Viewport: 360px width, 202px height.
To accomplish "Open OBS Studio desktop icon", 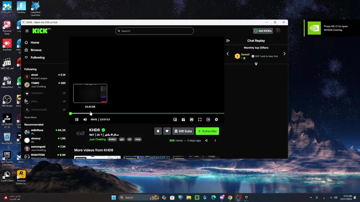I will [7, 101].
